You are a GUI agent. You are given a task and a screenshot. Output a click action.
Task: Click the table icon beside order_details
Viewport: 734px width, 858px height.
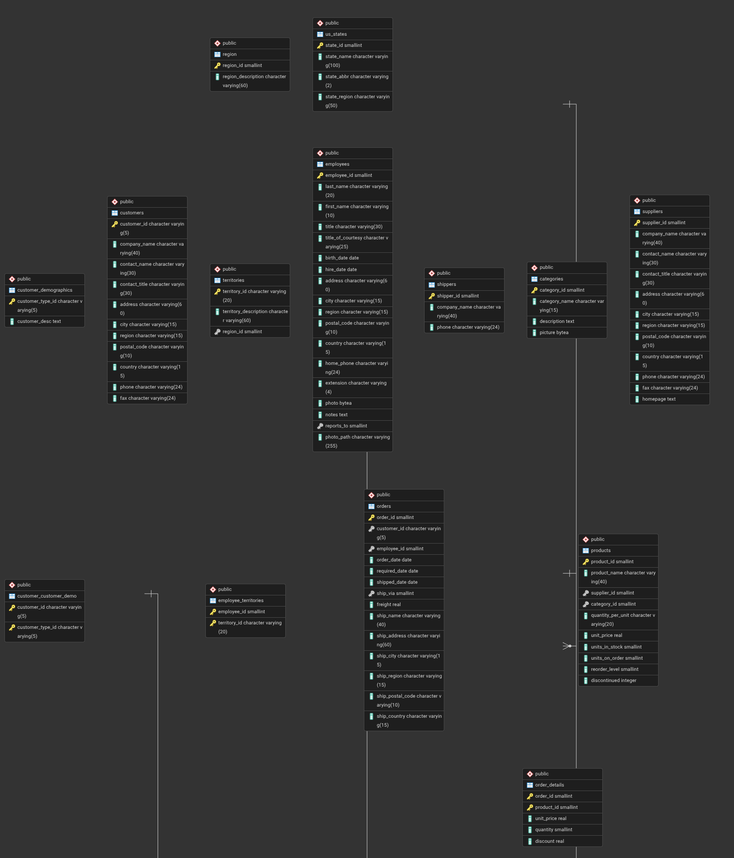click(x=530, y=785)
